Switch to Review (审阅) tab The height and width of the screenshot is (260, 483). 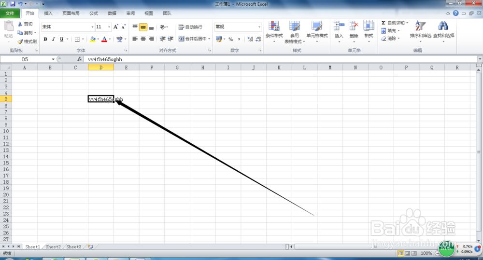[x=130, y=13]
